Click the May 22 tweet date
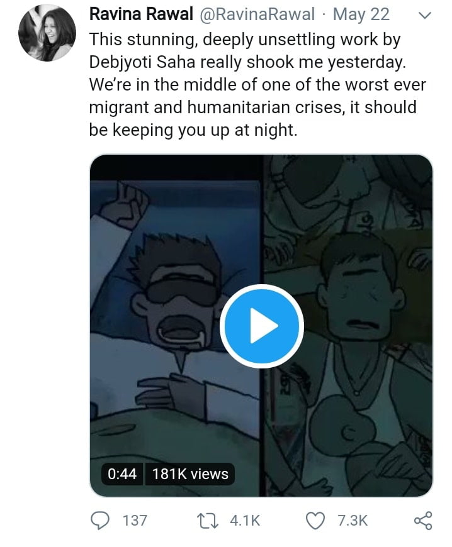This screenshot has width=452, height=547. click(361, 14)
